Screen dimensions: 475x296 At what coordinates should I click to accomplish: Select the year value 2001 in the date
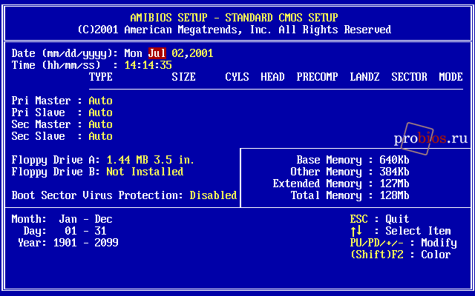pos(201,53)
